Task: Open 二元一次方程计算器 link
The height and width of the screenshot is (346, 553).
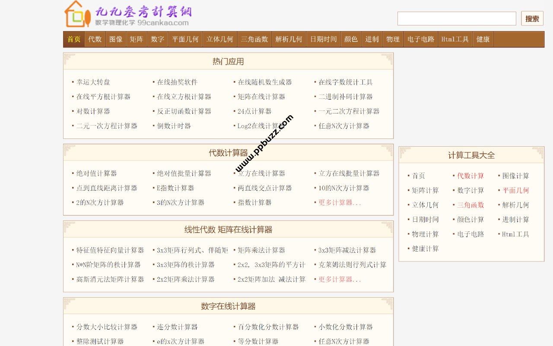Action: (107, 126)
